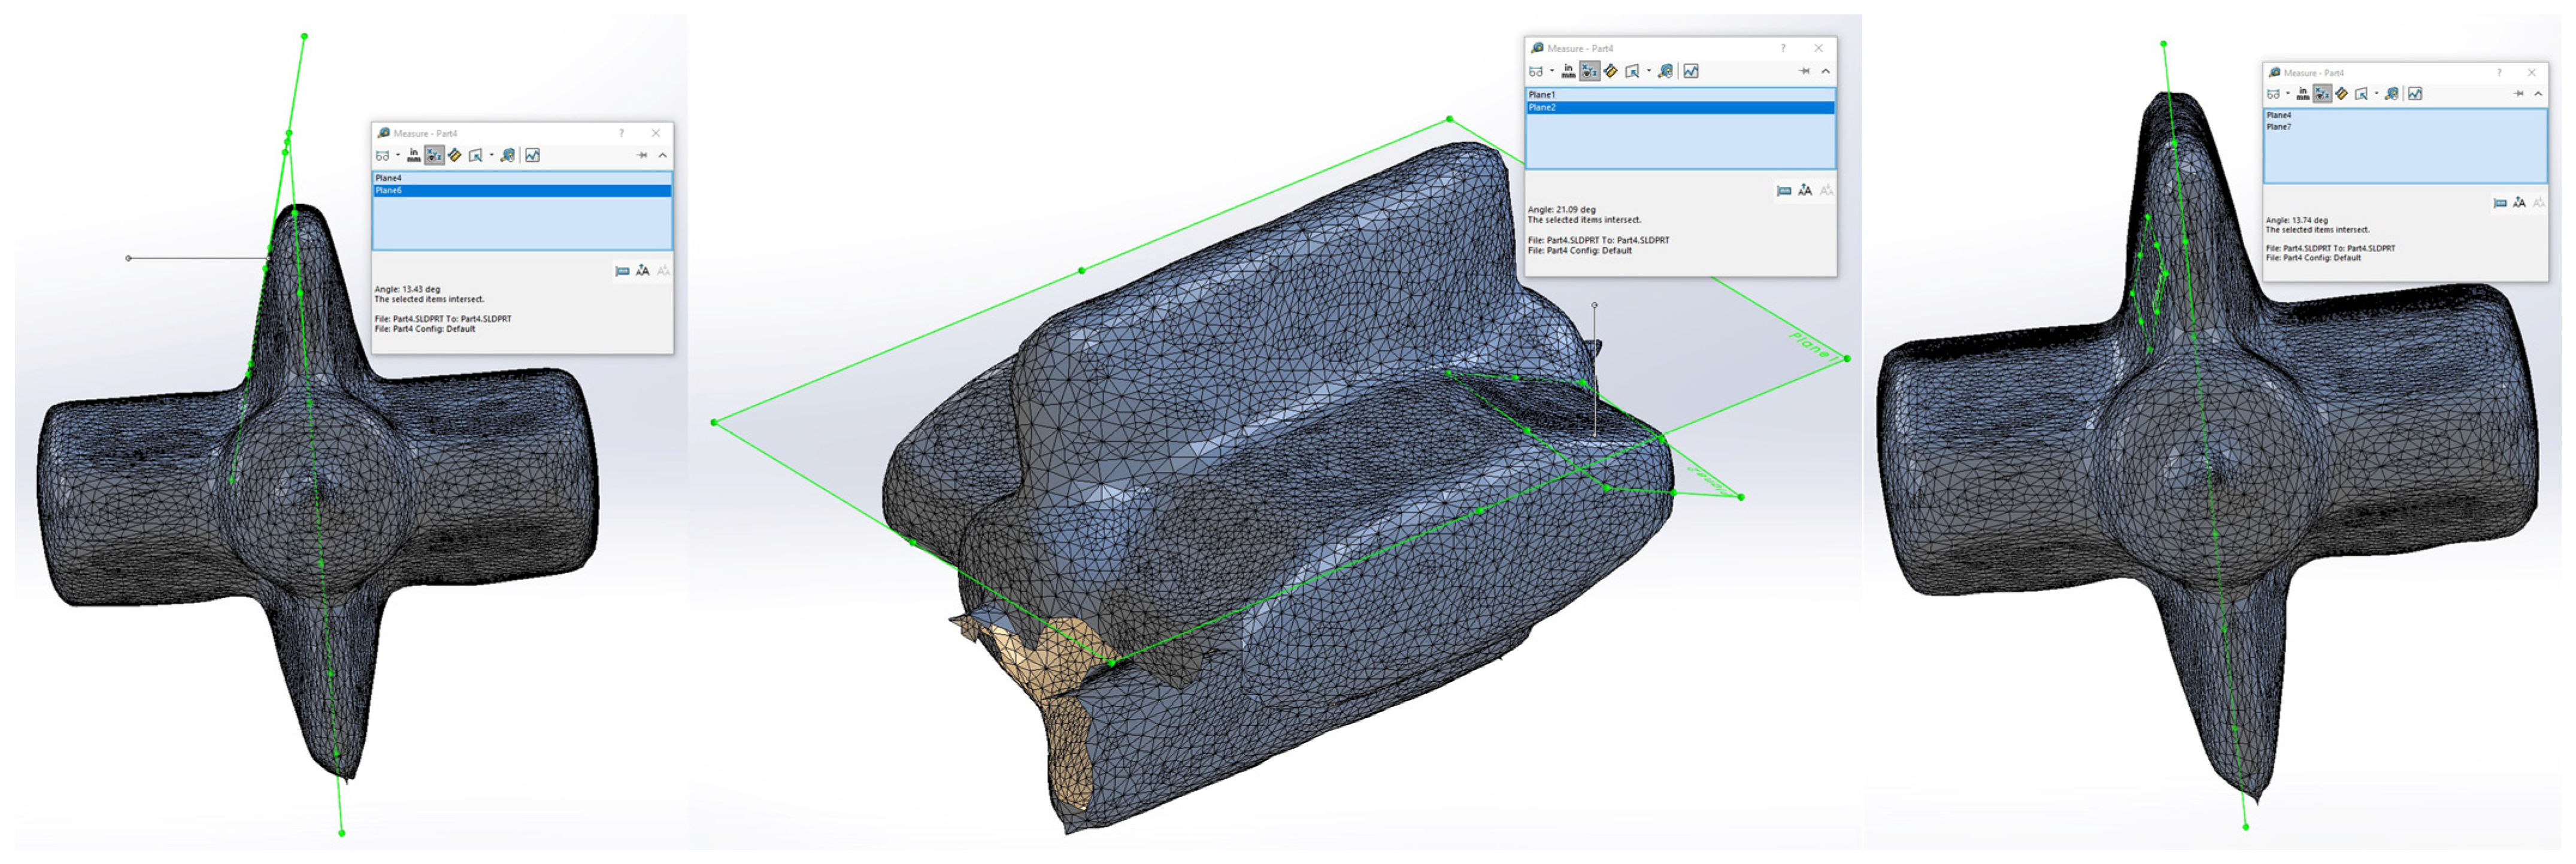Viewport: 2576px width, 864px height.
Task: Open Projected On dropdown arrow in middle dialog
Action: click(1648, 72)
